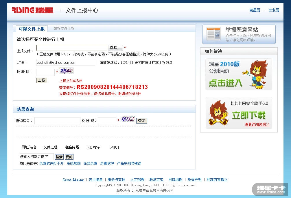Image resolution: width=291 pixels, height=198 pixels.
Task: Click hot keyword 杀毒软件
Action: [107, 163]
